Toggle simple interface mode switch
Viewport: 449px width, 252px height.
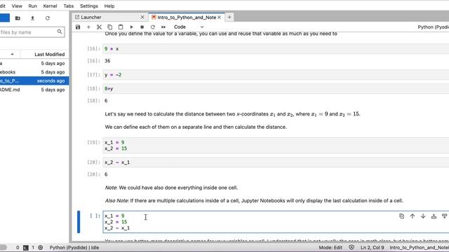[3, 247]
